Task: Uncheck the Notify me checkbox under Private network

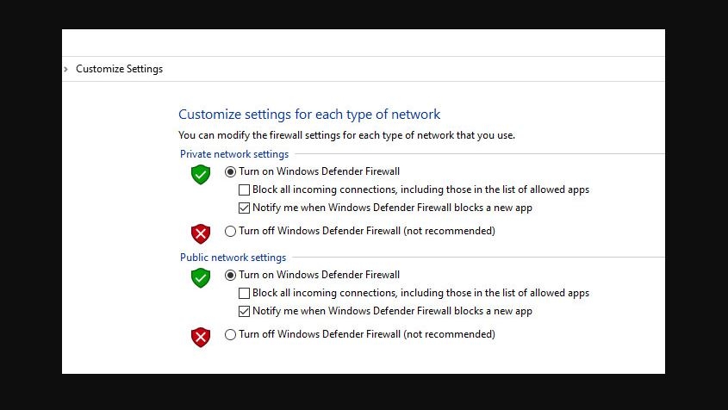Action: pos(245,208)
